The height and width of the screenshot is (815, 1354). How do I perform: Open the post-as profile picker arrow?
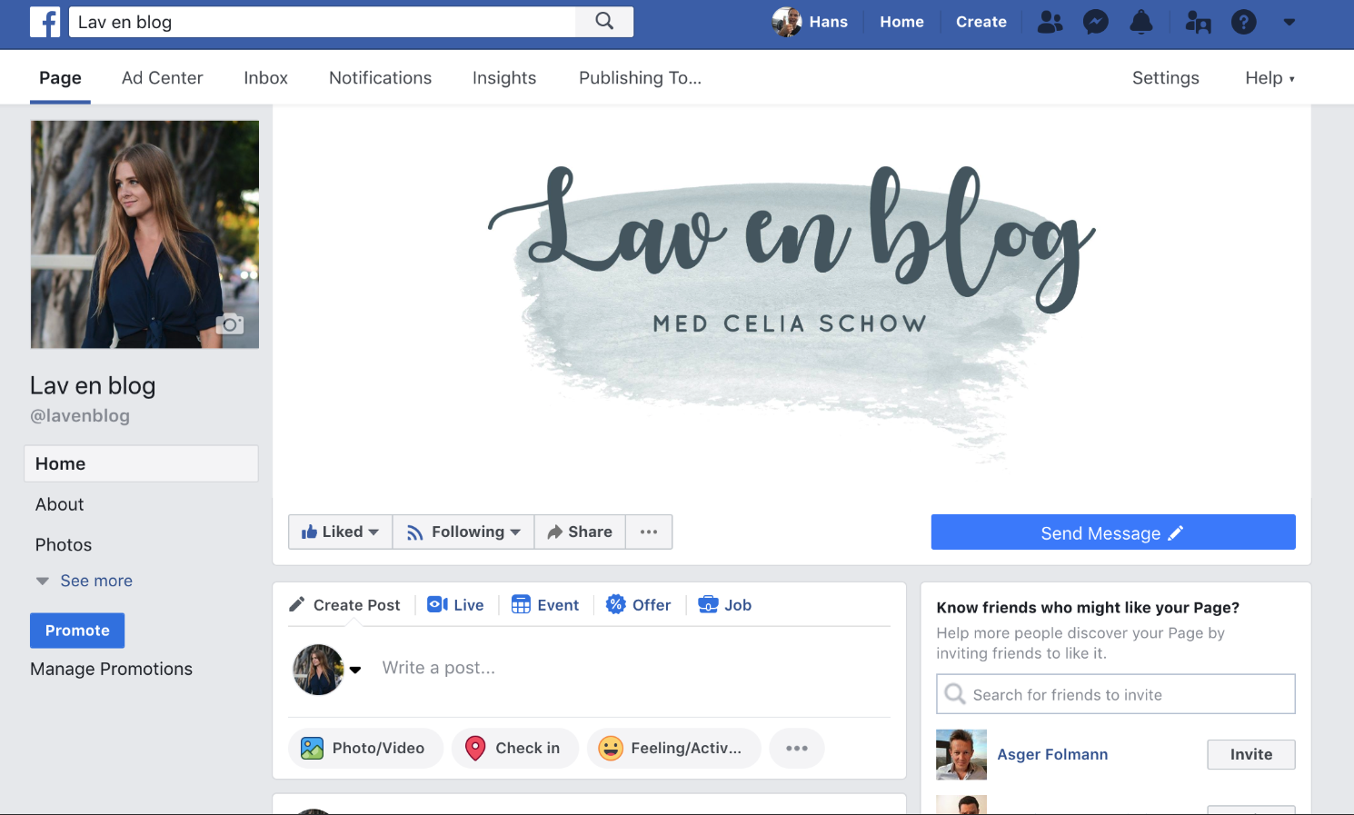[355, 670]
